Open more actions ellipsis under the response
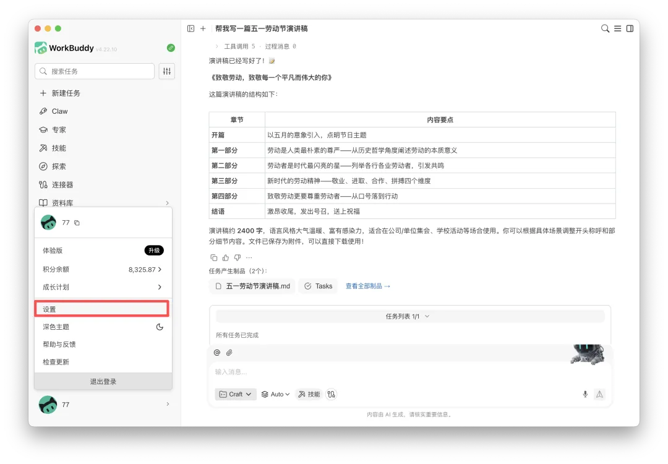This screenshot has width=668, height=464. [249, 257]
